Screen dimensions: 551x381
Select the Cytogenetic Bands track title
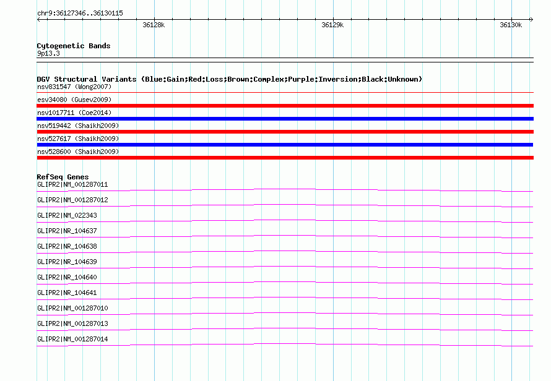pos(74,46)
